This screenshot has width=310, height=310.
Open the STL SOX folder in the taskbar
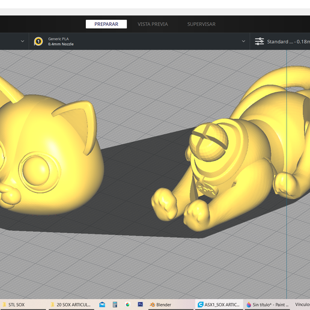(x=23, y=305)
